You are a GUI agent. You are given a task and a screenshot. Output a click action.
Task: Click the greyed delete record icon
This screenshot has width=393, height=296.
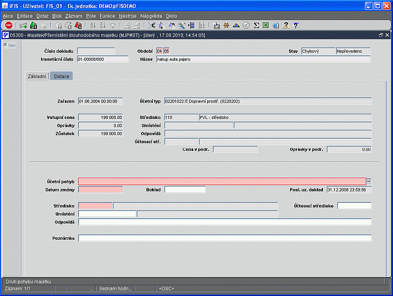pos(43,25)
